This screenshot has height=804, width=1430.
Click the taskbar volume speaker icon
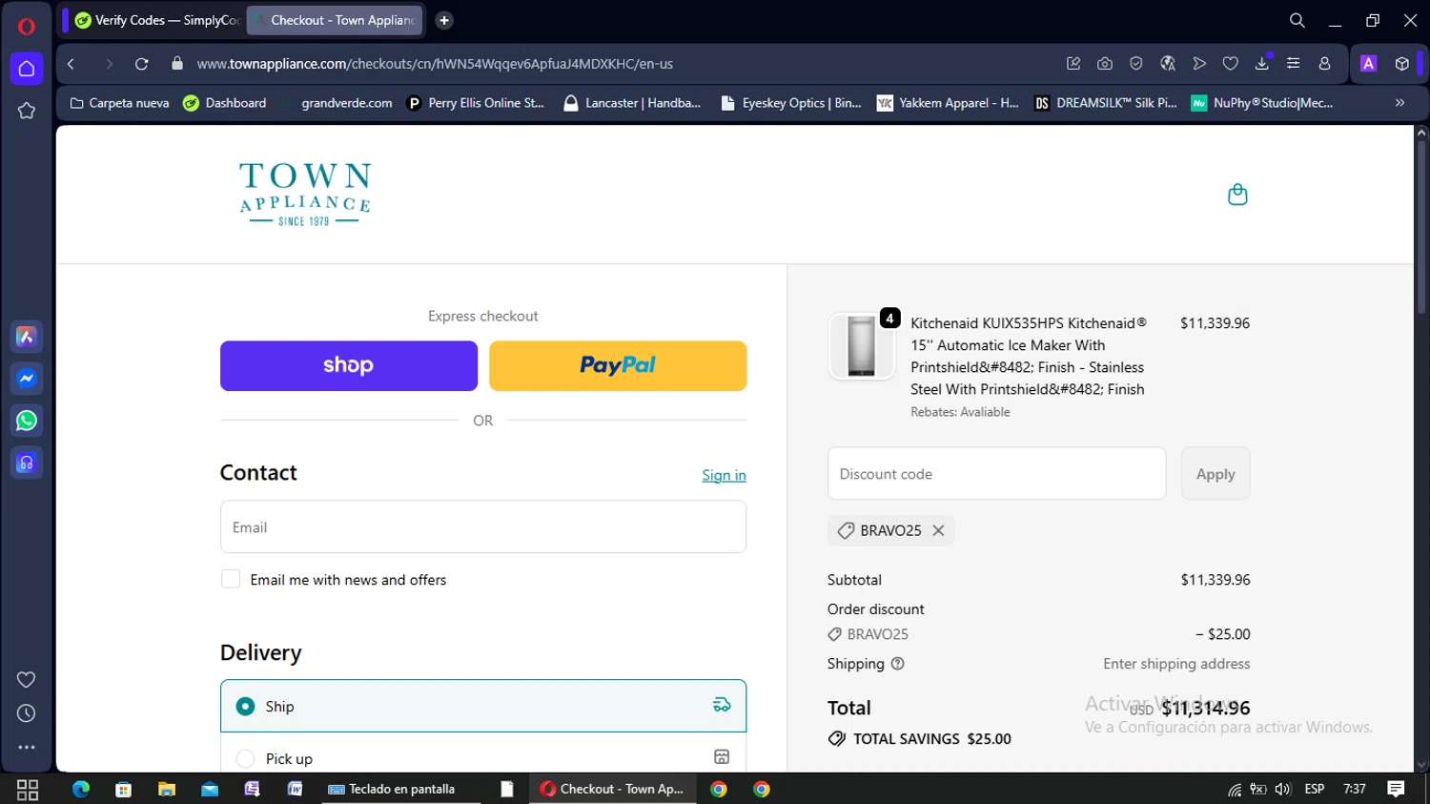click(1282, 789)
